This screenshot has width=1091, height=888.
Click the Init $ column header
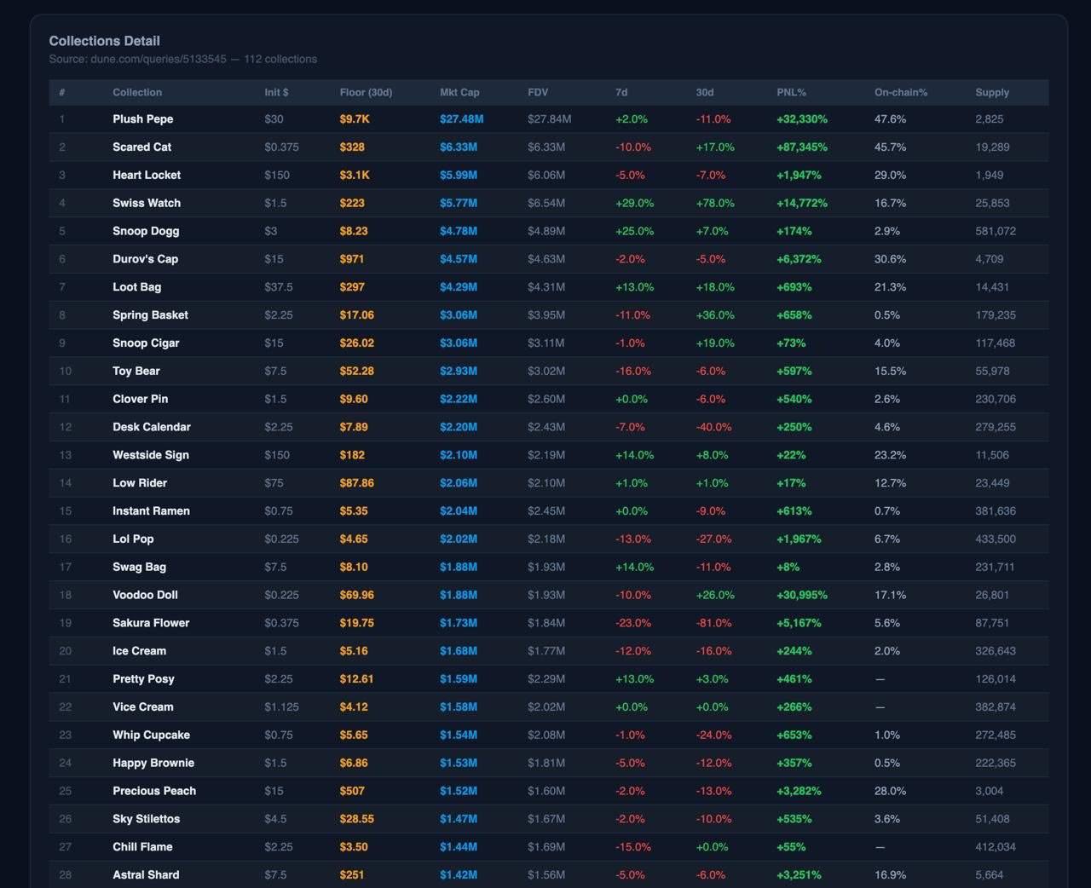coord(276,92)
